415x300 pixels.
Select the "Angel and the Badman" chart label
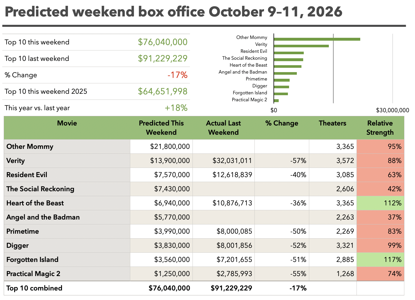243,72
